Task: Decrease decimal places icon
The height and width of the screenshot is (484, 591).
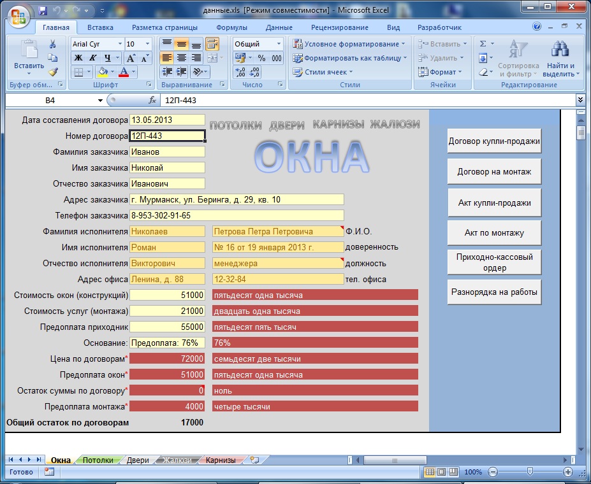Action: (254, 72)
